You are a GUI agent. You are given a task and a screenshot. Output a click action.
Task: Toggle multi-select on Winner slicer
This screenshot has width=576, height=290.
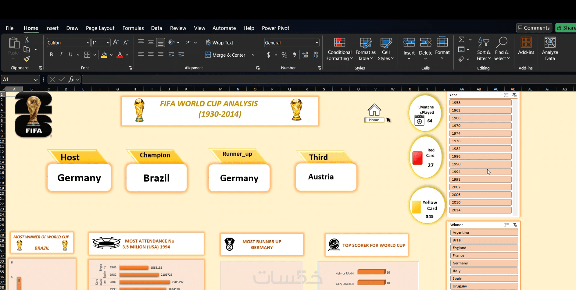(x=506, y=225)
